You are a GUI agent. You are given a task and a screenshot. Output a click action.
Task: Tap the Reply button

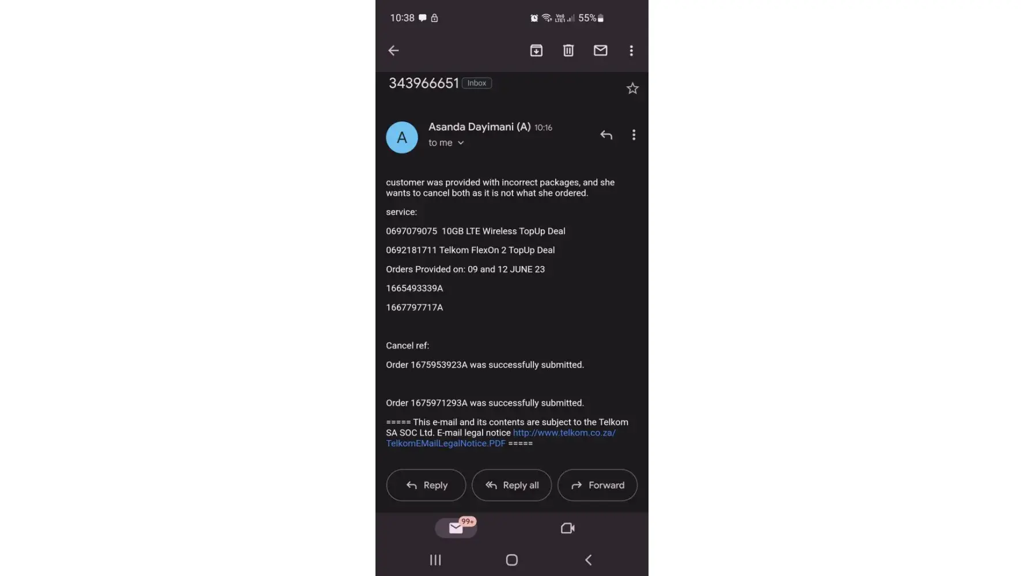[x=426, y=485]
